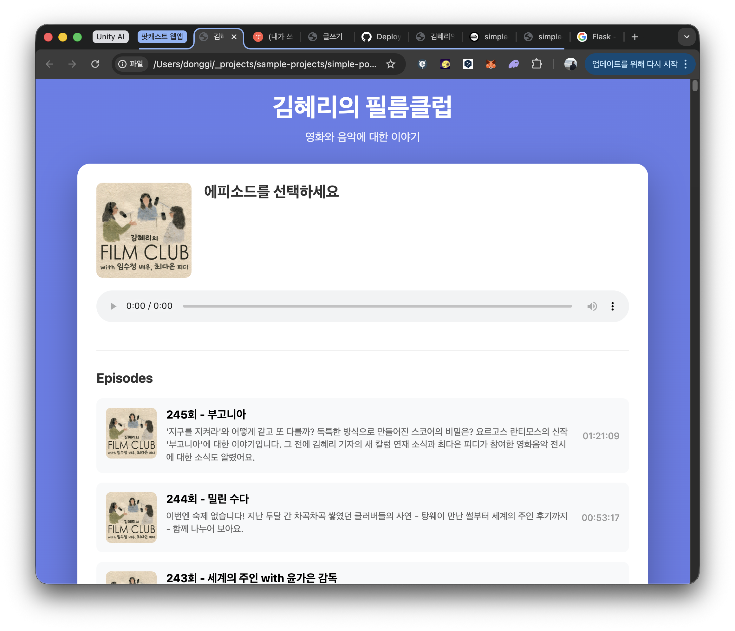This screenshot has width=735, height=631.
Task: Click the audio progress seek bar
Action: pos(377,306)
